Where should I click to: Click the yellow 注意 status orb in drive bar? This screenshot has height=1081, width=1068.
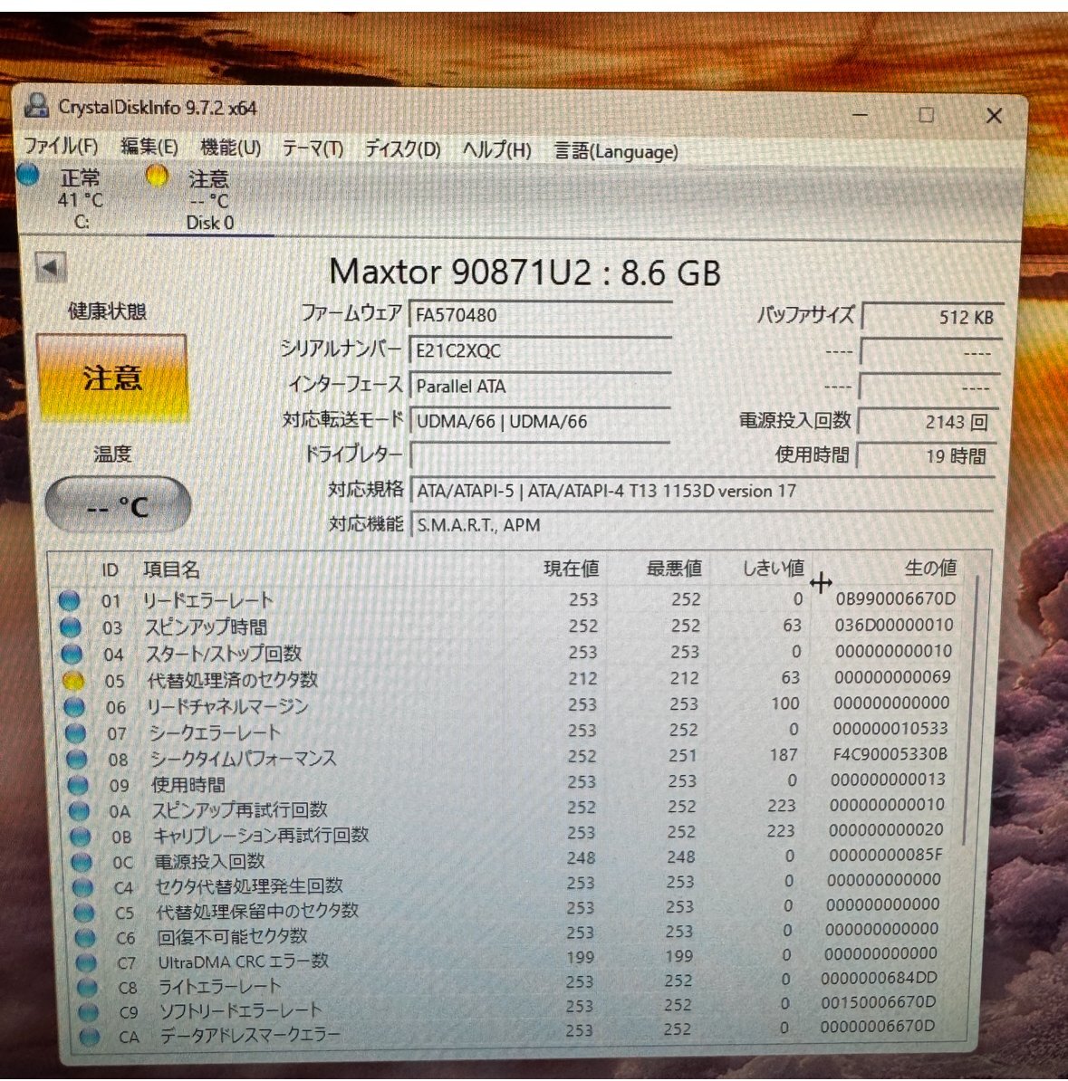point(157,176)
